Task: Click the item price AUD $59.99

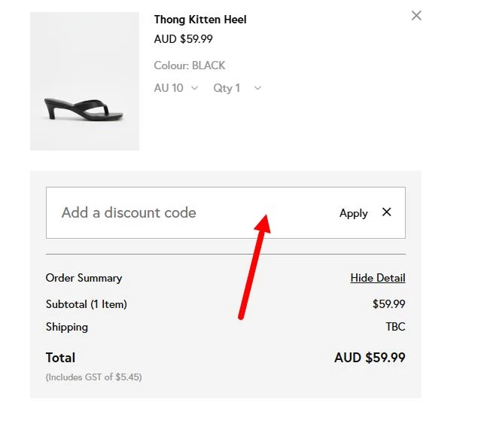Action: pos(183,39)
